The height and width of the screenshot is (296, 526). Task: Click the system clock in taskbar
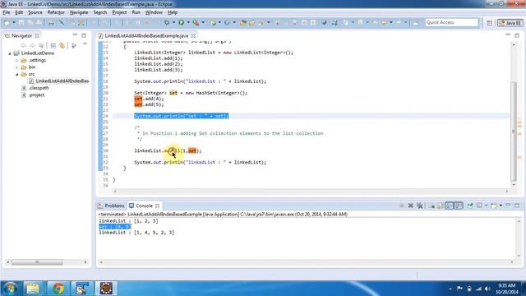pos(507,289)
